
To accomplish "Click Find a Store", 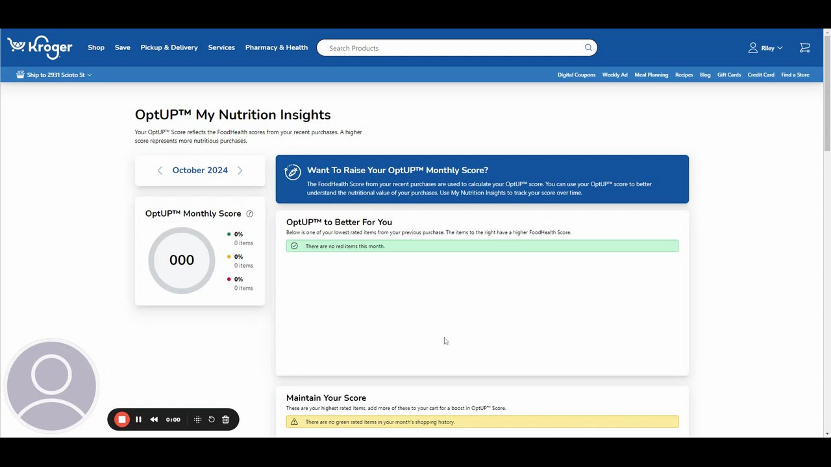I will pos(795,75).
